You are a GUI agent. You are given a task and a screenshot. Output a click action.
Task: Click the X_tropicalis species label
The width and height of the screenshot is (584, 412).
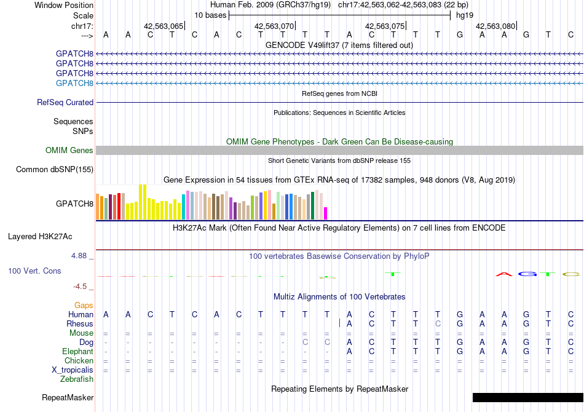[73, 370]
